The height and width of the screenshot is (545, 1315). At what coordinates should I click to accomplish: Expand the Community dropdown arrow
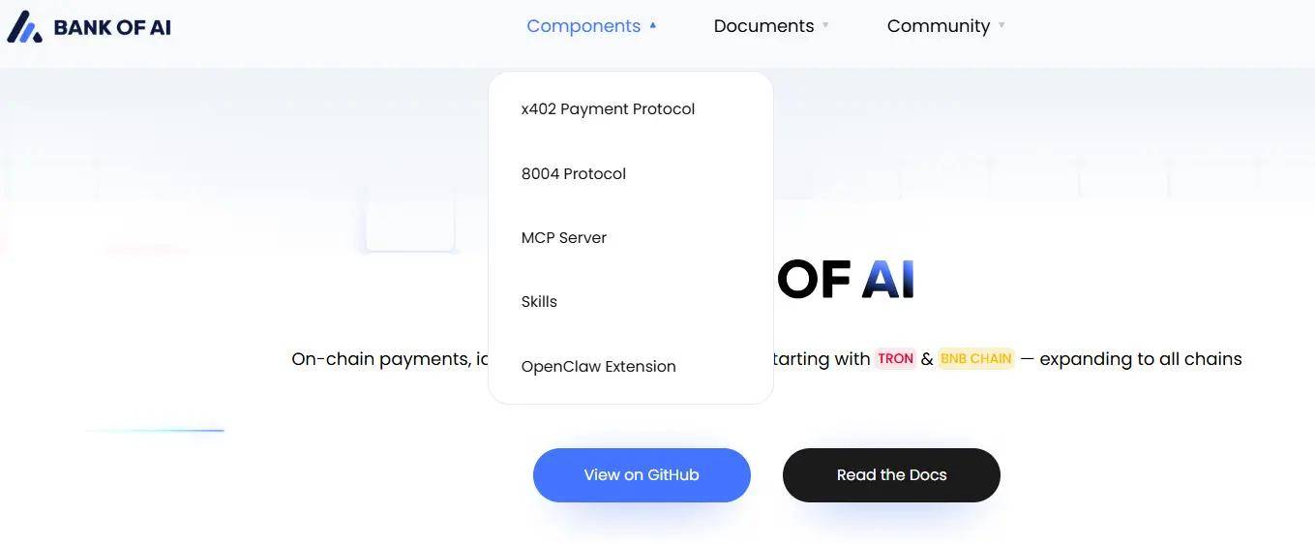coord(1001,26)
